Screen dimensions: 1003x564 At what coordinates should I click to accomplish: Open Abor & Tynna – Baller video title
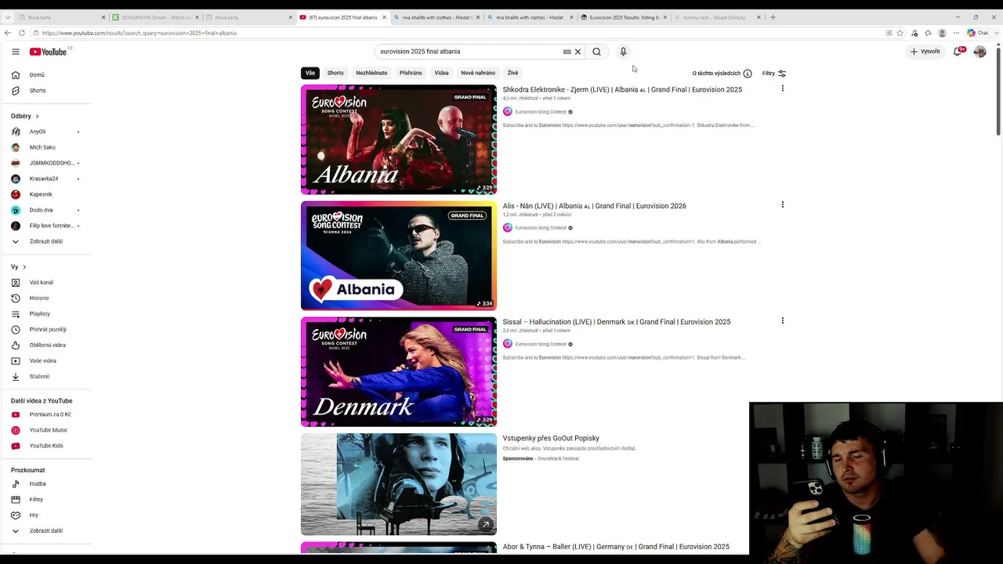click(x=616, y=547)
